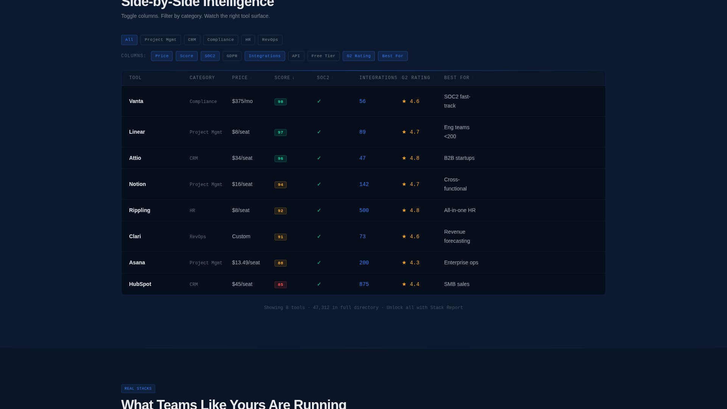Click the SOC2 checkmark for HubSpot

pos(319,284)
